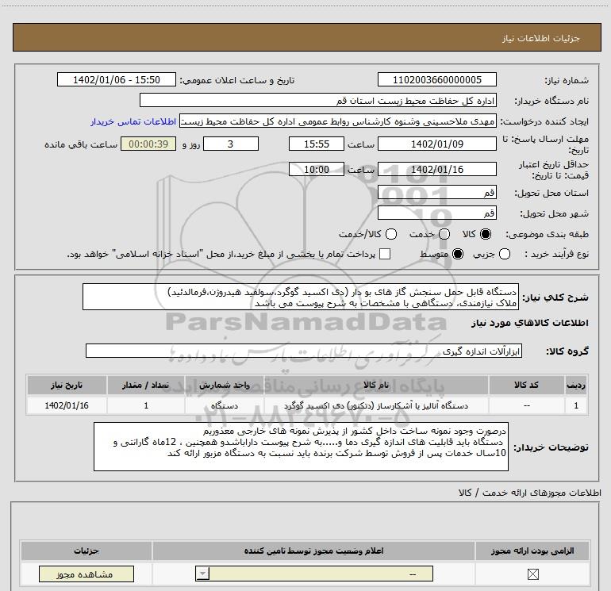Choose the جزیی purchase process radio

click(x=505, y=254)
